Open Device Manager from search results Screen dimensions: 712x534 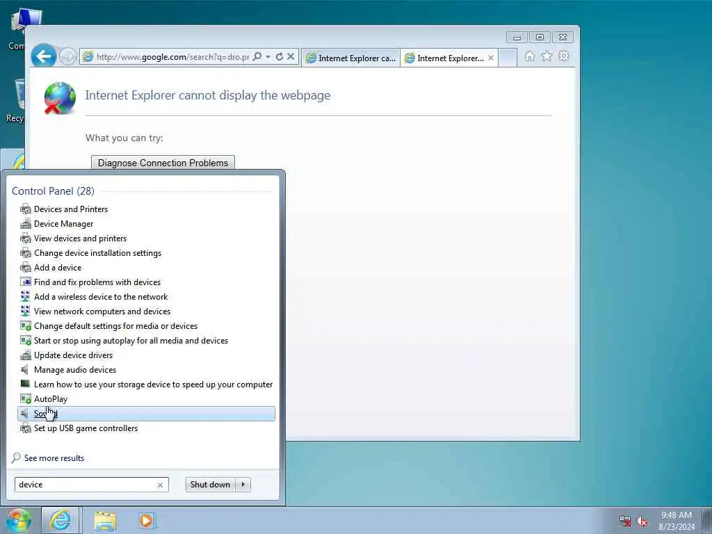[x=63, y=224]
